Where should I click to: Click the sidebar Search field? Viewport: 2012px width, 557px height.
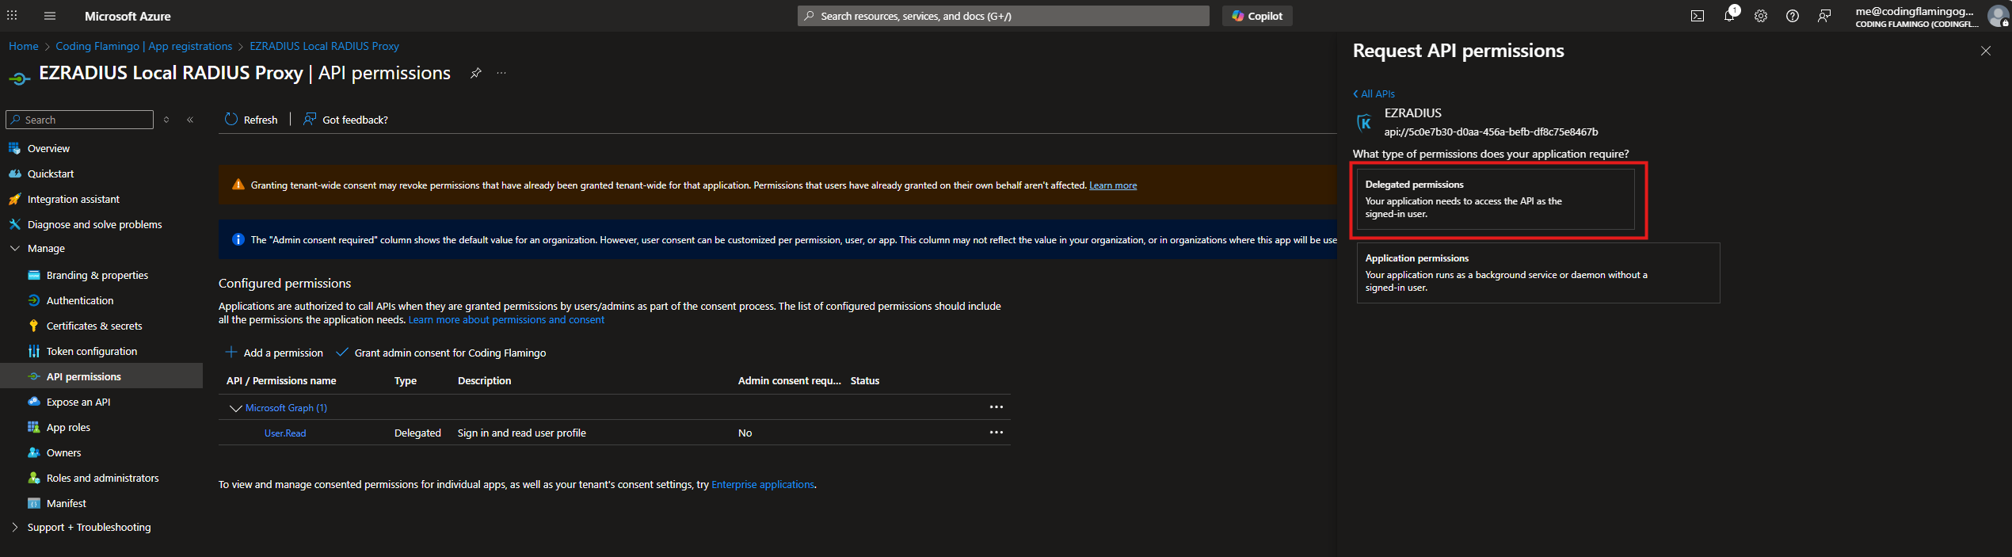click(79, 120)
